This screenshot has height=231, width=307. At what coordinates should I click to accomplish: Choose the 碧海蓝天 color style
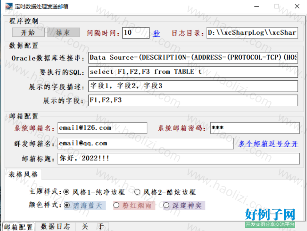(x=85, y=205)
